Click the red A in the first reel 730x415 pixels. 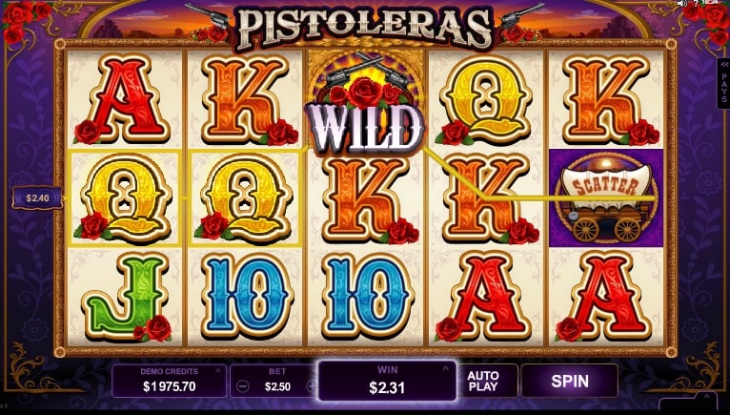click(x=122, y=99)
